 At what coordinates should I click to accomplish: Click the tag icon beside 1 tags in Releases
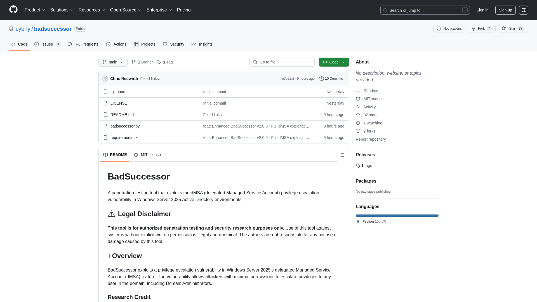coord(358,166)
